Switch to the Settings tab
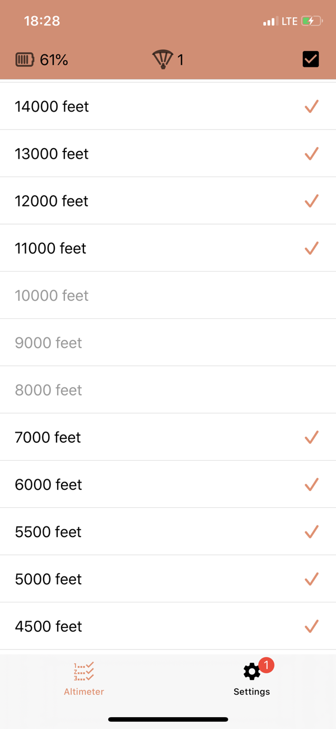 tap(251, 679)
